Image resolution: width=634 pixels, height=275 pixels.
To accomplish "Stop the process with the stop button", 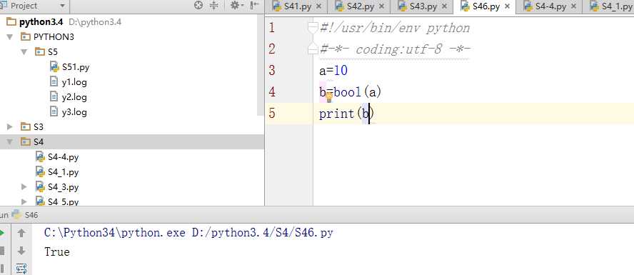I will (2, 251).
